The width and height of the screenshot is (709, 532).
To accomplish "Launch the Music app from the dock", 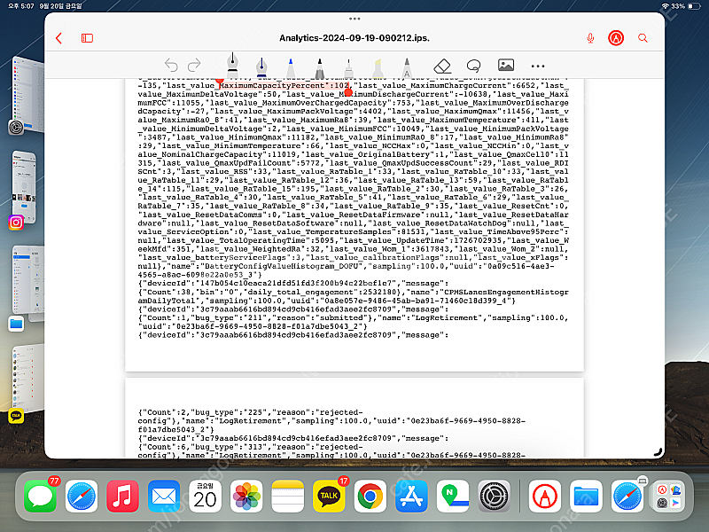I will [x=122, y=497].
